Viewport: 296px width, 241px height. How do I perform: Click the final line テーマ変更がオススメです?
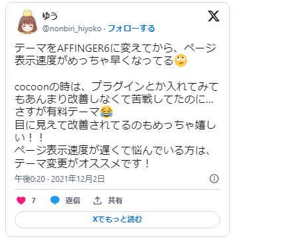point(82,164)
